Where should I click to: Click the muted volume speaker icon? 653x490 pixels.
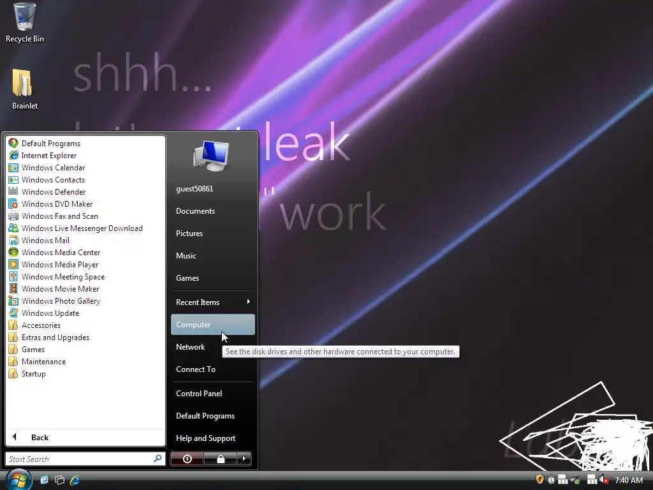click(x=603, y=480)
